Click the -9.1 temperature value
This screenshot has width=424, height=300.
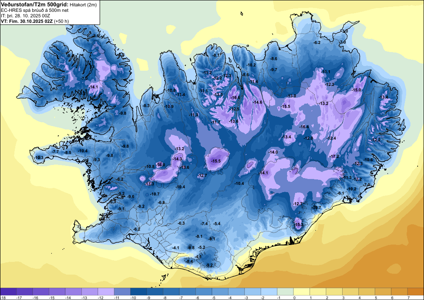click(x=121, y=209)
